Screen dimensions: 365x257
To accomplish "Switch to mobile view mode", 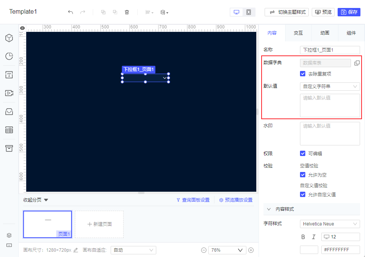I will pyautogui.click(x=249, y=12).
